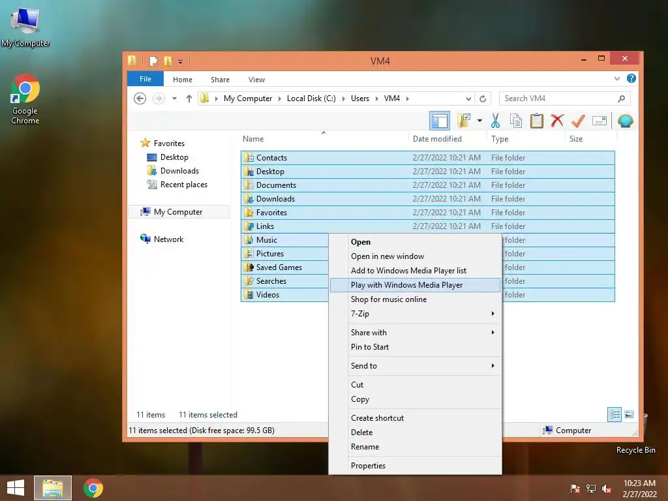This screenshot has height=501, width=668.
Task: Click the Users breadcrumb
Action: [x=360, y=99]
